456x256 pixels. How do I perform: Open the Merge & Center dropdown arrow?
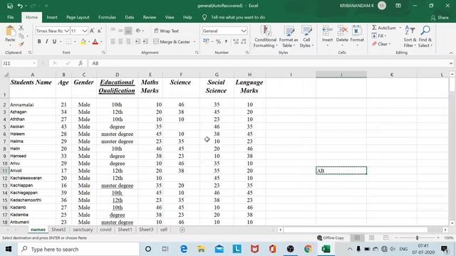195,42
